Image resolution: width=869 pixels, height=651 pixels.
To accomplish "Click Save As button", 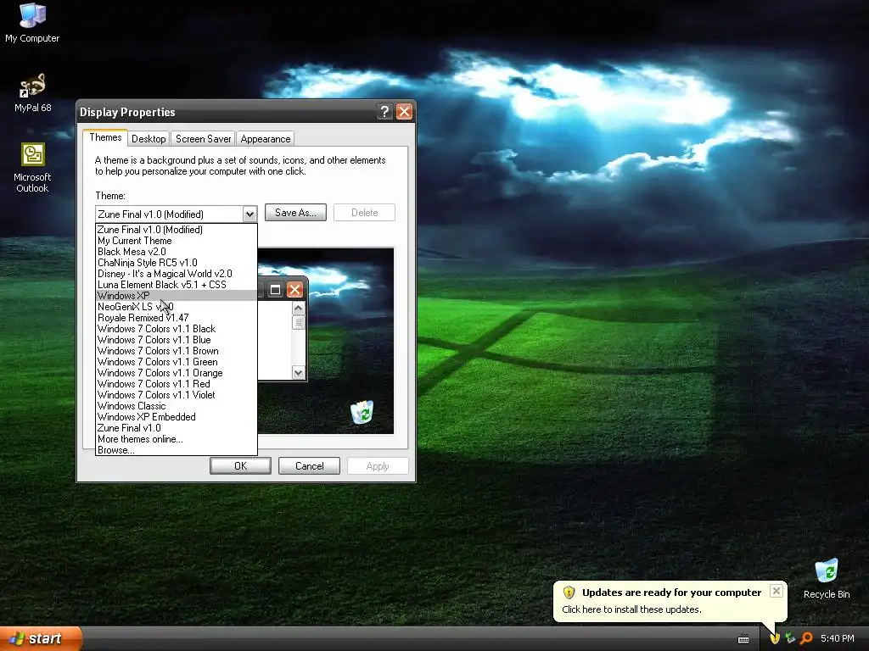I will pos(295,213).
